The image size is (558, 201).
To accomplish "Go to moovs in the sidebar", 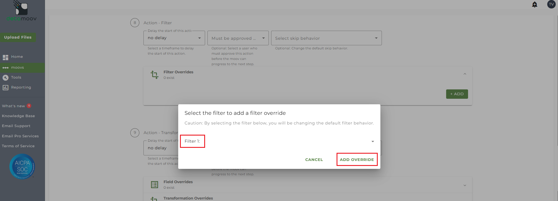I will (18, 68).
